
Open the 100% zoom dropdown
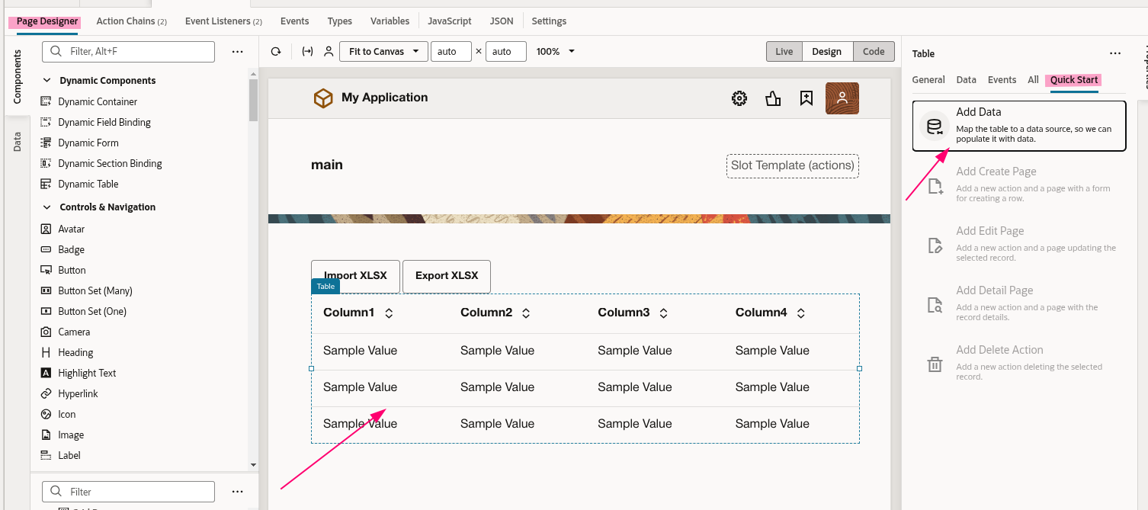[555, 51]
